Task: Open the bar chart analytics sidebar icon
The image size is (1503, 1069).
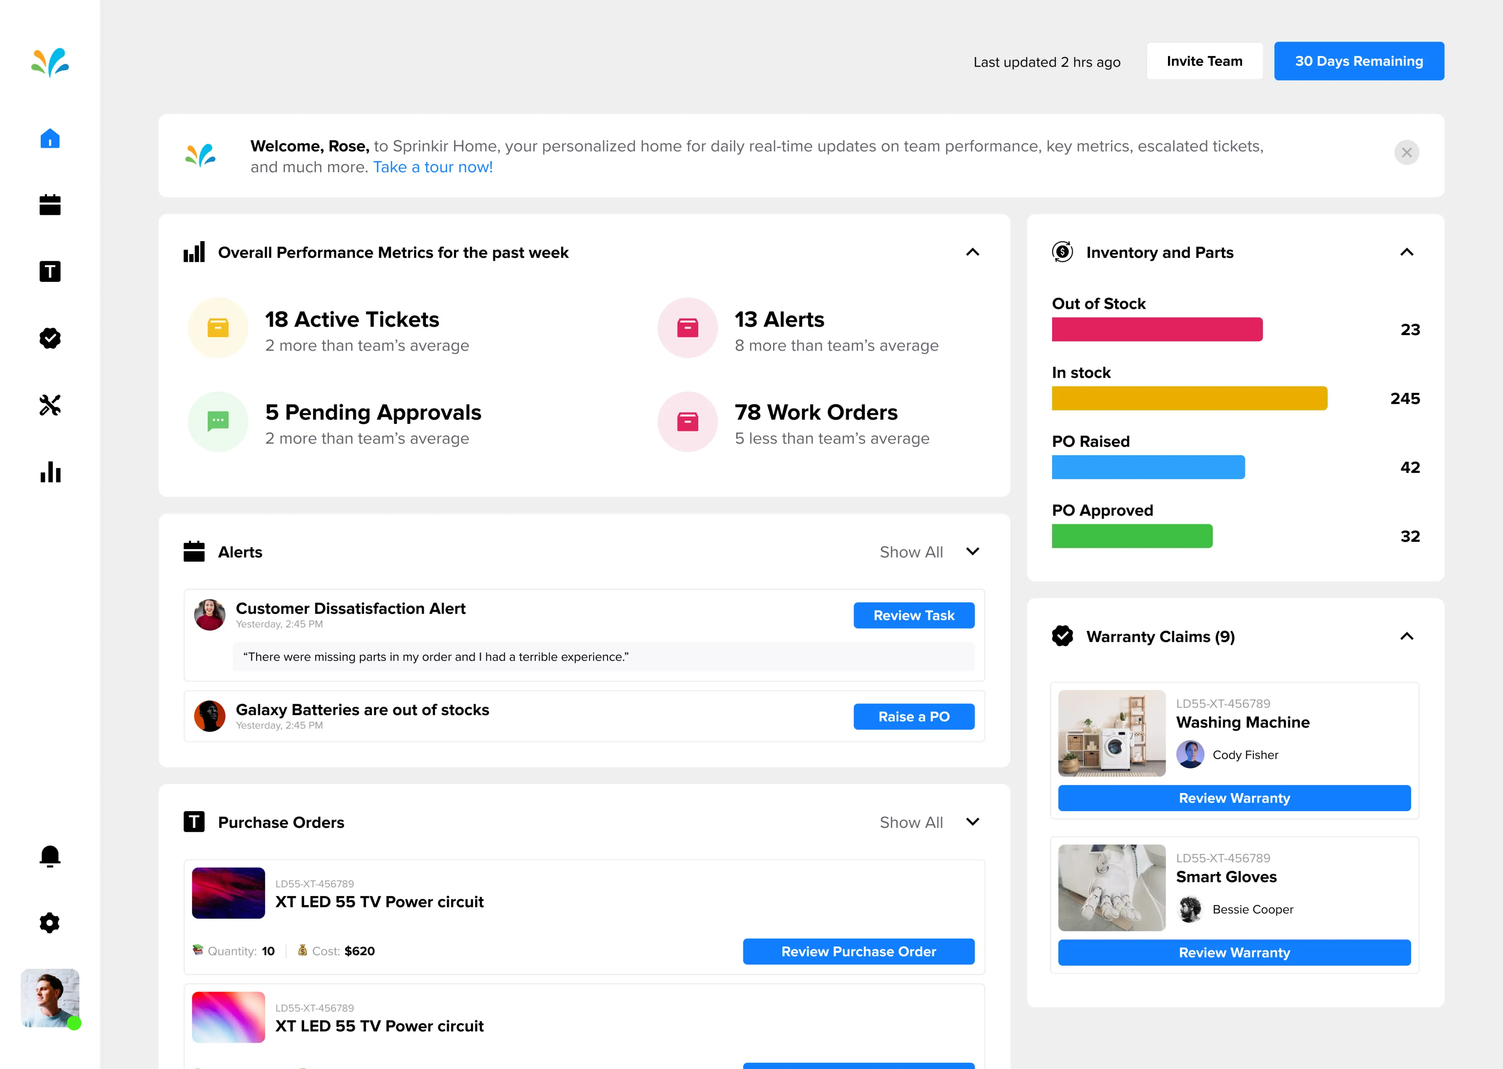Action: [x=50, y=472]
